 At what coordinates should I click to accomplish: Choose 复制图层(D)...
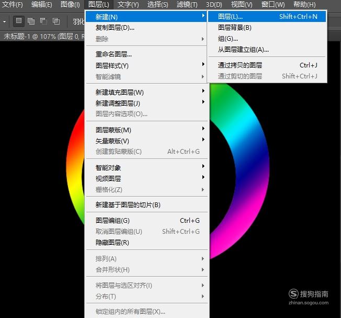pyautogui.click(x=146, y=28)
